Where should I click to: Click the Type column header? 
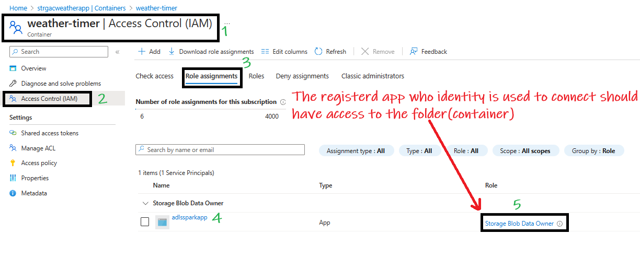[326, 185]
